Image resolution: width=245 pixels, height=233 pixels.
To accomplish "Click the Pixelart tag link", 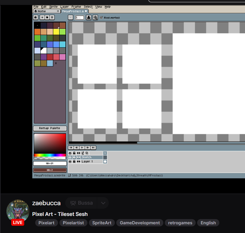I will 46,223.
